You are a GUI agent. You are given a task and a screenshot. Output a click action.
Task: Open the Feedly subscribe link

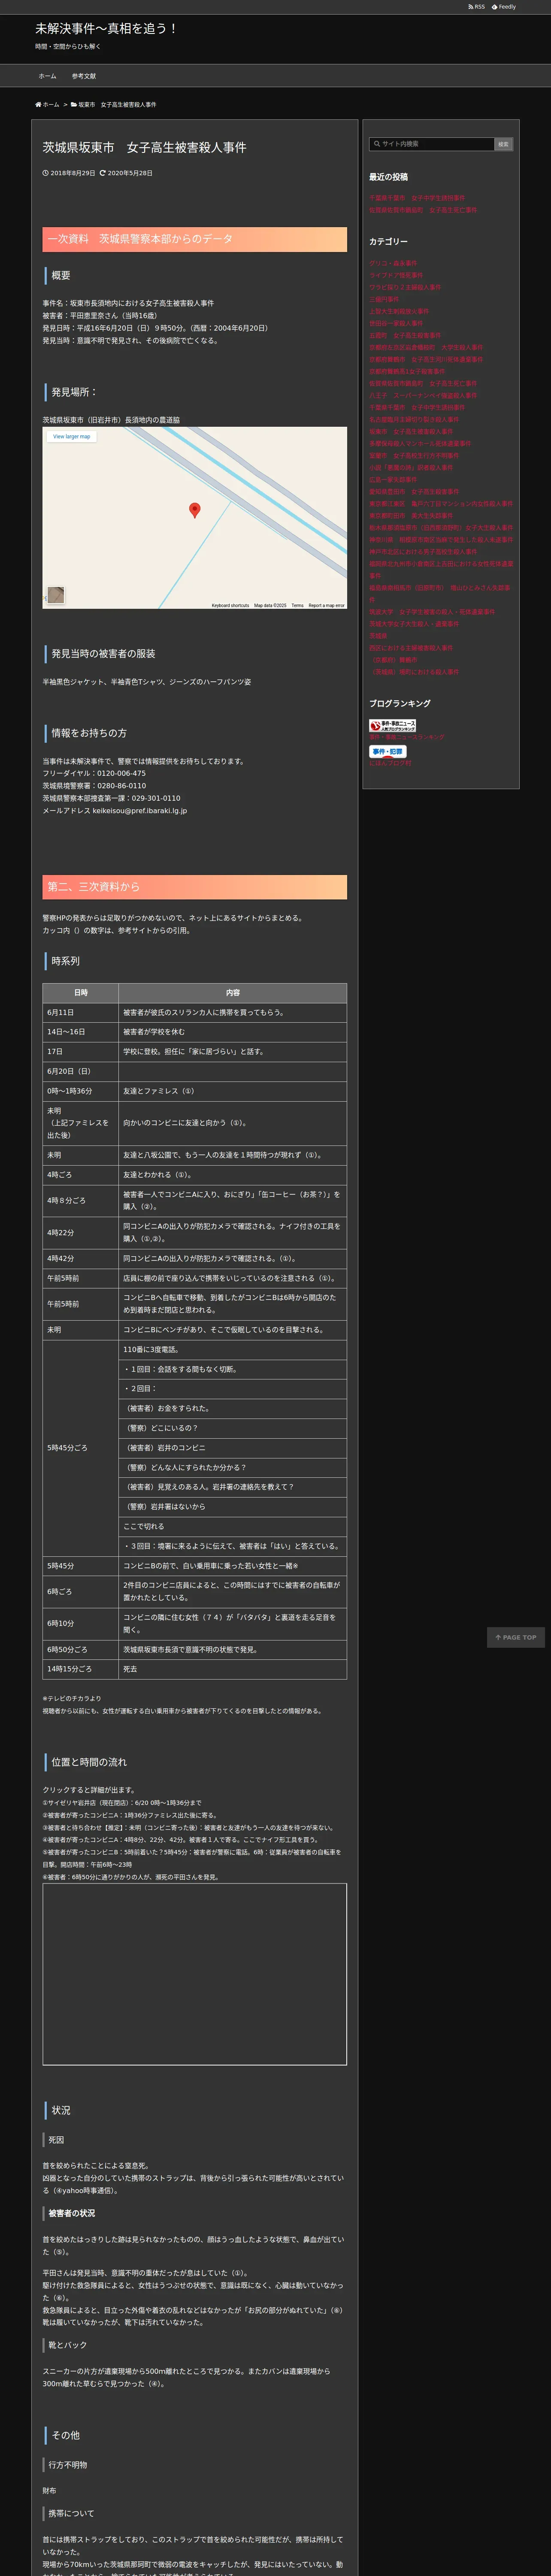504,7
